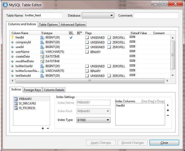Click the diamond icon beside modifiedDate

(12, 61)
